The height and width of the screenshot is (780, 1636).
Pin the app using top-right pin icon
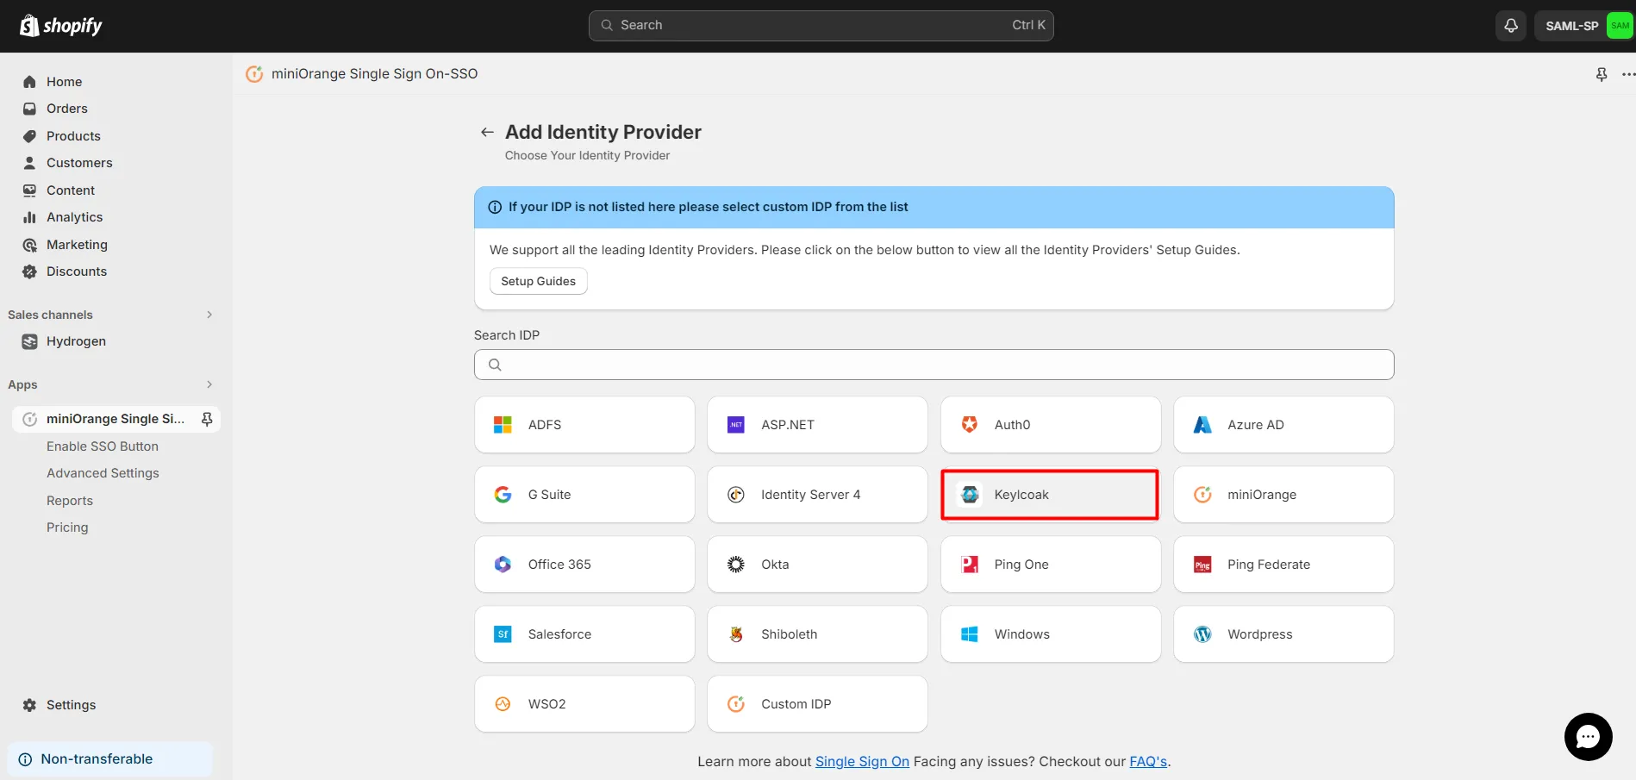click(x=1602, y=74)
